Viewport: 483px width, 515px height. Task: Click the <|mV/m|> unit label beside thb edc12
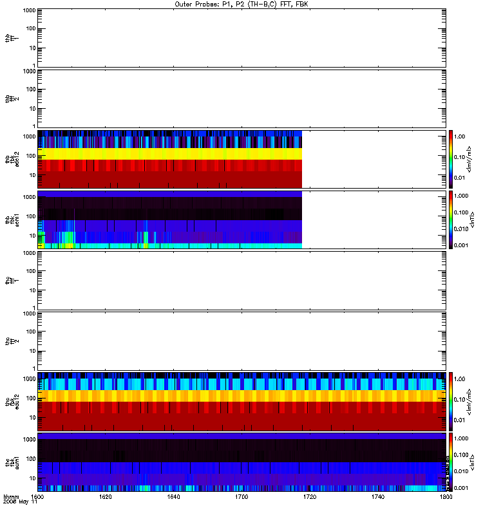click(x=469, y=159)
